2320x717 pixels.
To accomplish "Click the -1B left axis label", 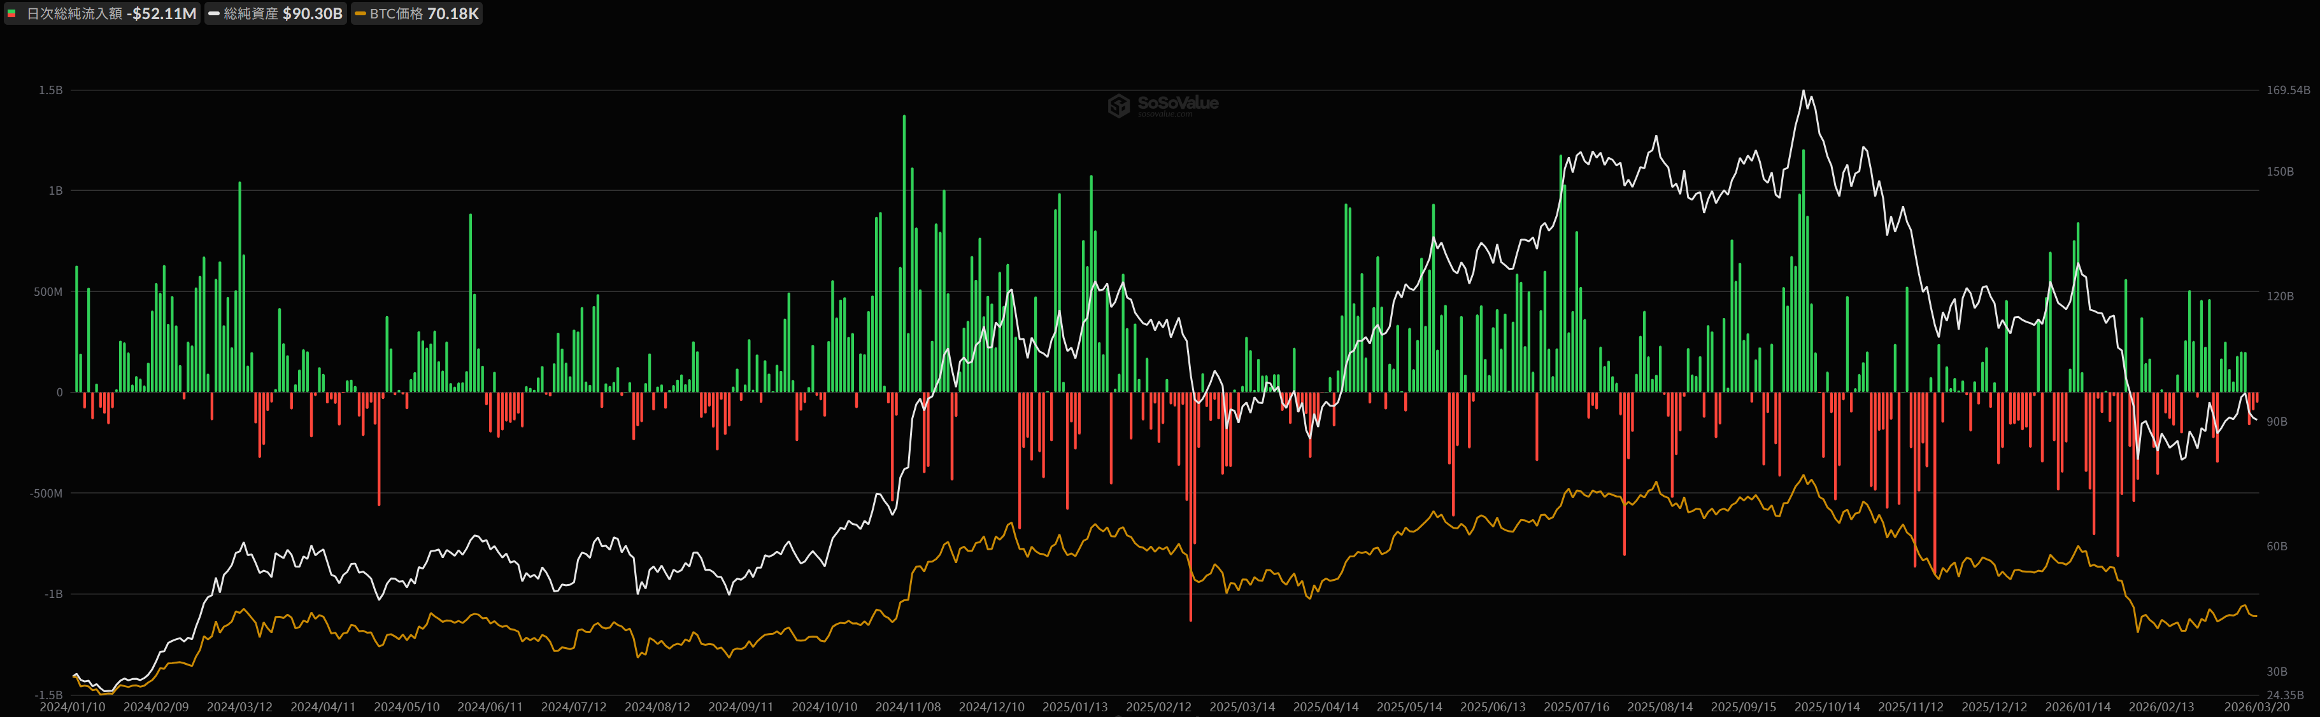I will click(x=54, y=594).
